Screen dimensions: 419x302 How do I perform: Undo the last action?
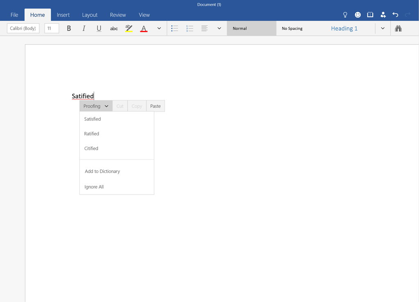(395, 14)
